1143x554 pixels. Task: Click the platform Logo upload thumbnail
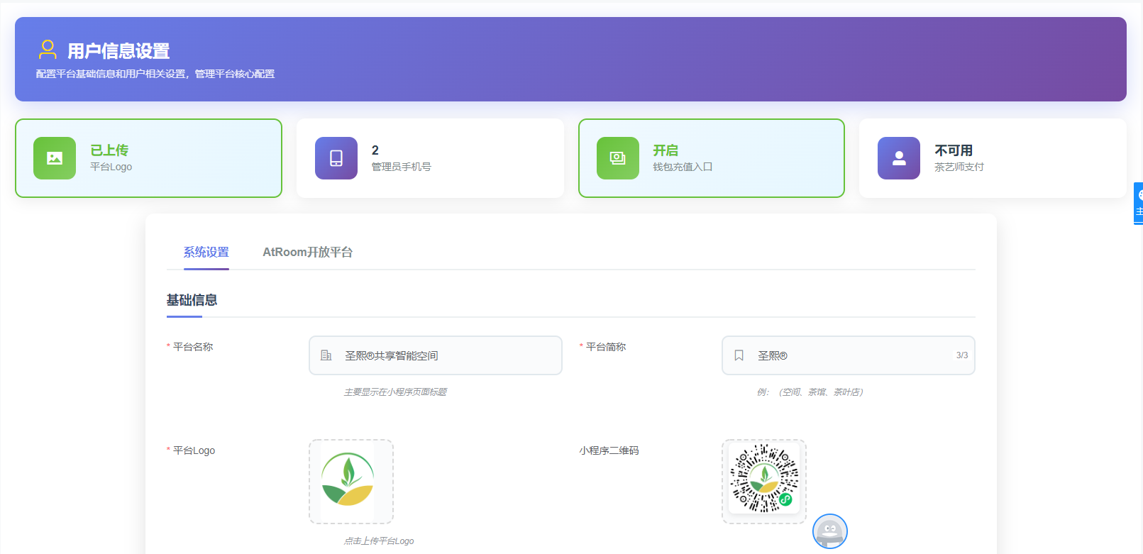[351, 482]
